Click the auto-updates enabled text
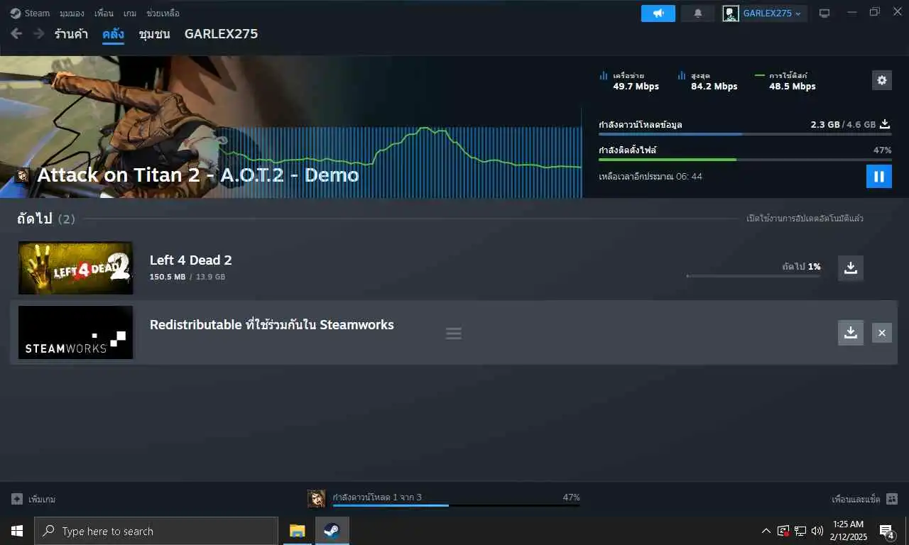This screenshot has height=545, width=909. point(805,218)
